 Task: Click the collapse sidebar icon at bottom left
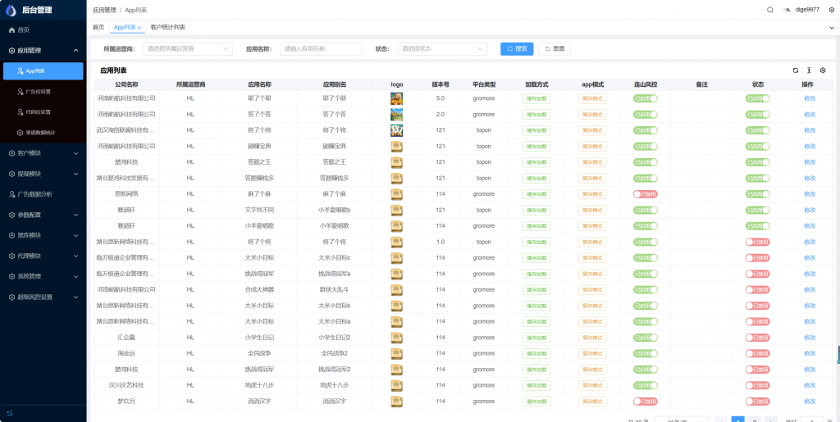click(10, 412)
